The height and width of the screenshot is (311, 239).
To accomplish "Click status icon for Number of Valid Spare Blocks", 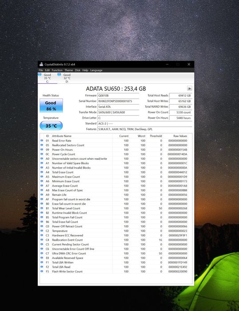I will pos(42,163).
